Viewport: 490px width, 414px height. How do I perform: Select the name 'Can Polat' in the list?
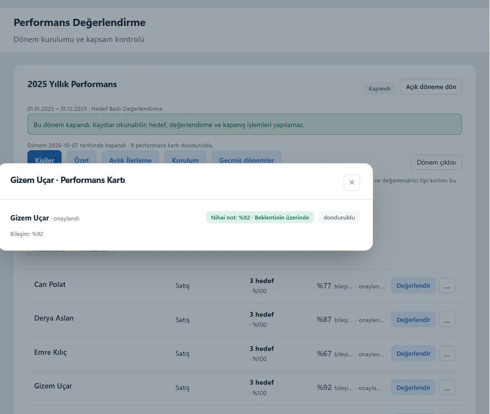click(x=50, y=285)
